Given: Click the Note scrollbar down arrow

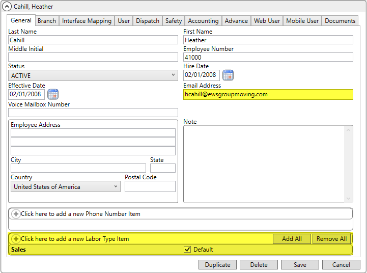Looking at the screenshot, I should 349,199.
